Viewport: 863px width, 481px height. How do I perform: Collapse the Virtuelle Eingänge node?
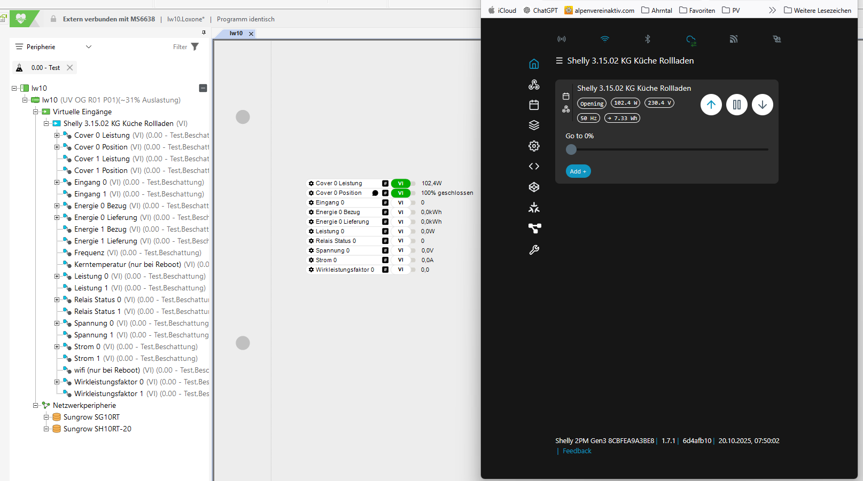[x=36, y=112]
